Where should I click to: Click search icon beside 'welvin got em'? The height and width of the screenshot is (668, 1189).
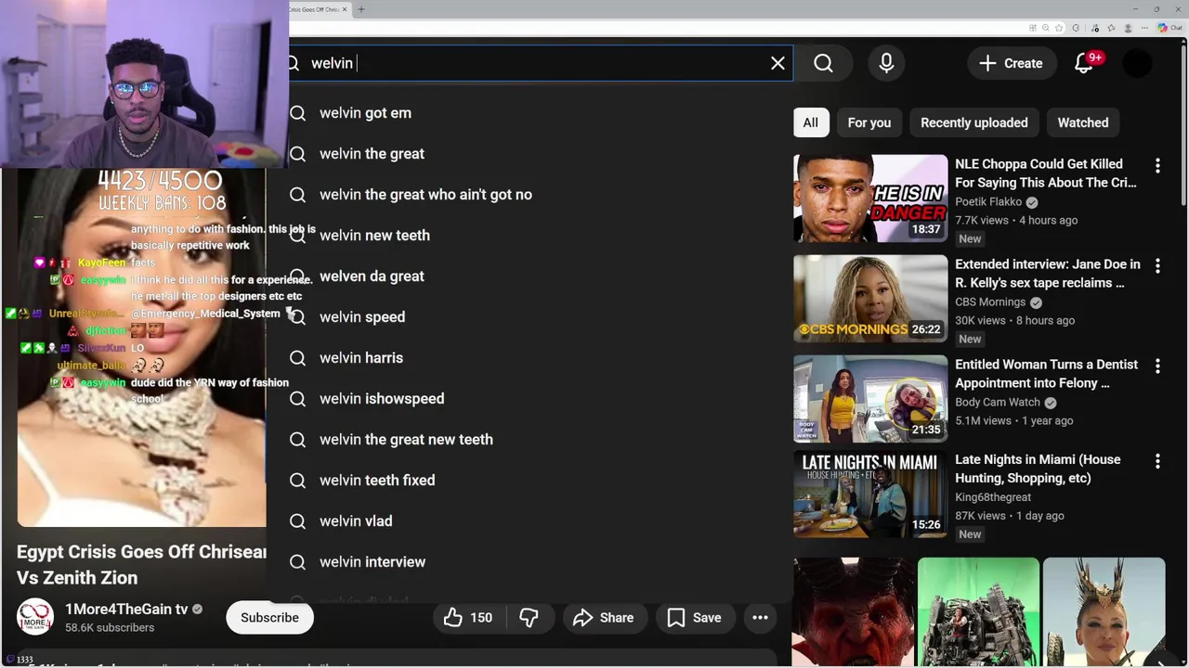click(297, 113)
